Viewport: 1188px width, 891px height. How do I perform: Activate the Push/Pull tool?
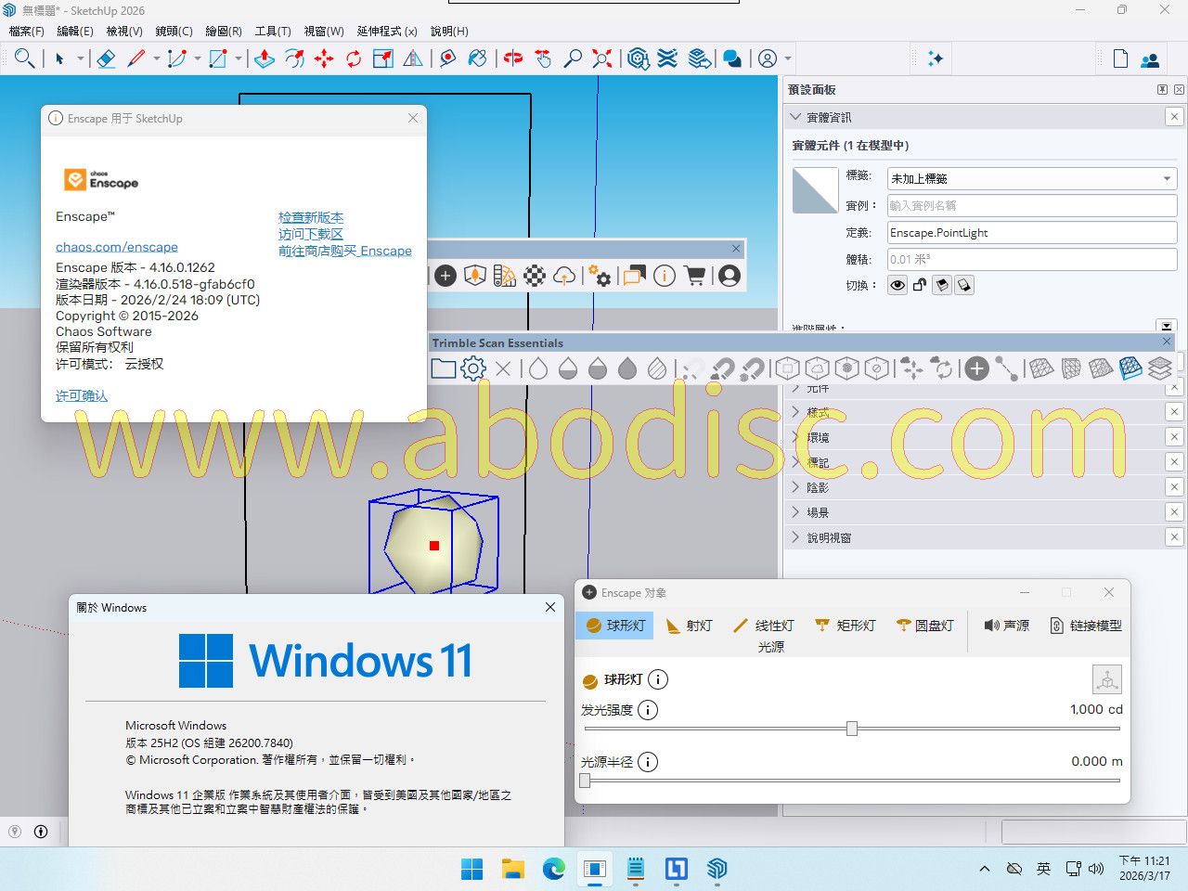click(265, 59)
